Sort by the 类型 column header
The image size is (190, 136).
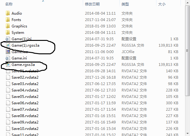pyautogui.click(x=125, y=4)
